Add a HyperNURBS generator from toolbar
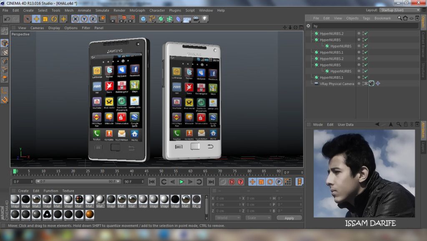This screenshot has height=241, width=427. click(161, 19)
